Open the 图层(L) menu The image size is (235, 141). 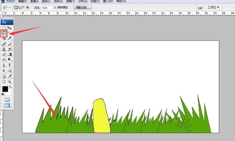click(46, 1)
